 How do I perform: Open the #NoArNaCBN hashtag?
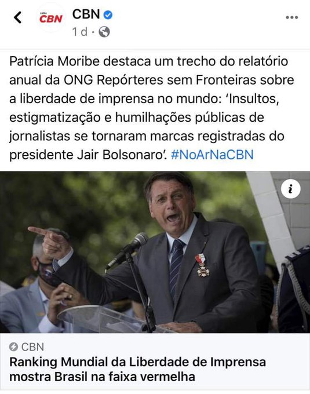212,155
